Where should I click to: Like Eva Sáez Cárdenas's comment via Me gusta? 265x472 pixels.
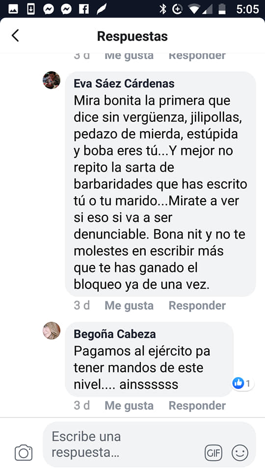click(129, 305)
